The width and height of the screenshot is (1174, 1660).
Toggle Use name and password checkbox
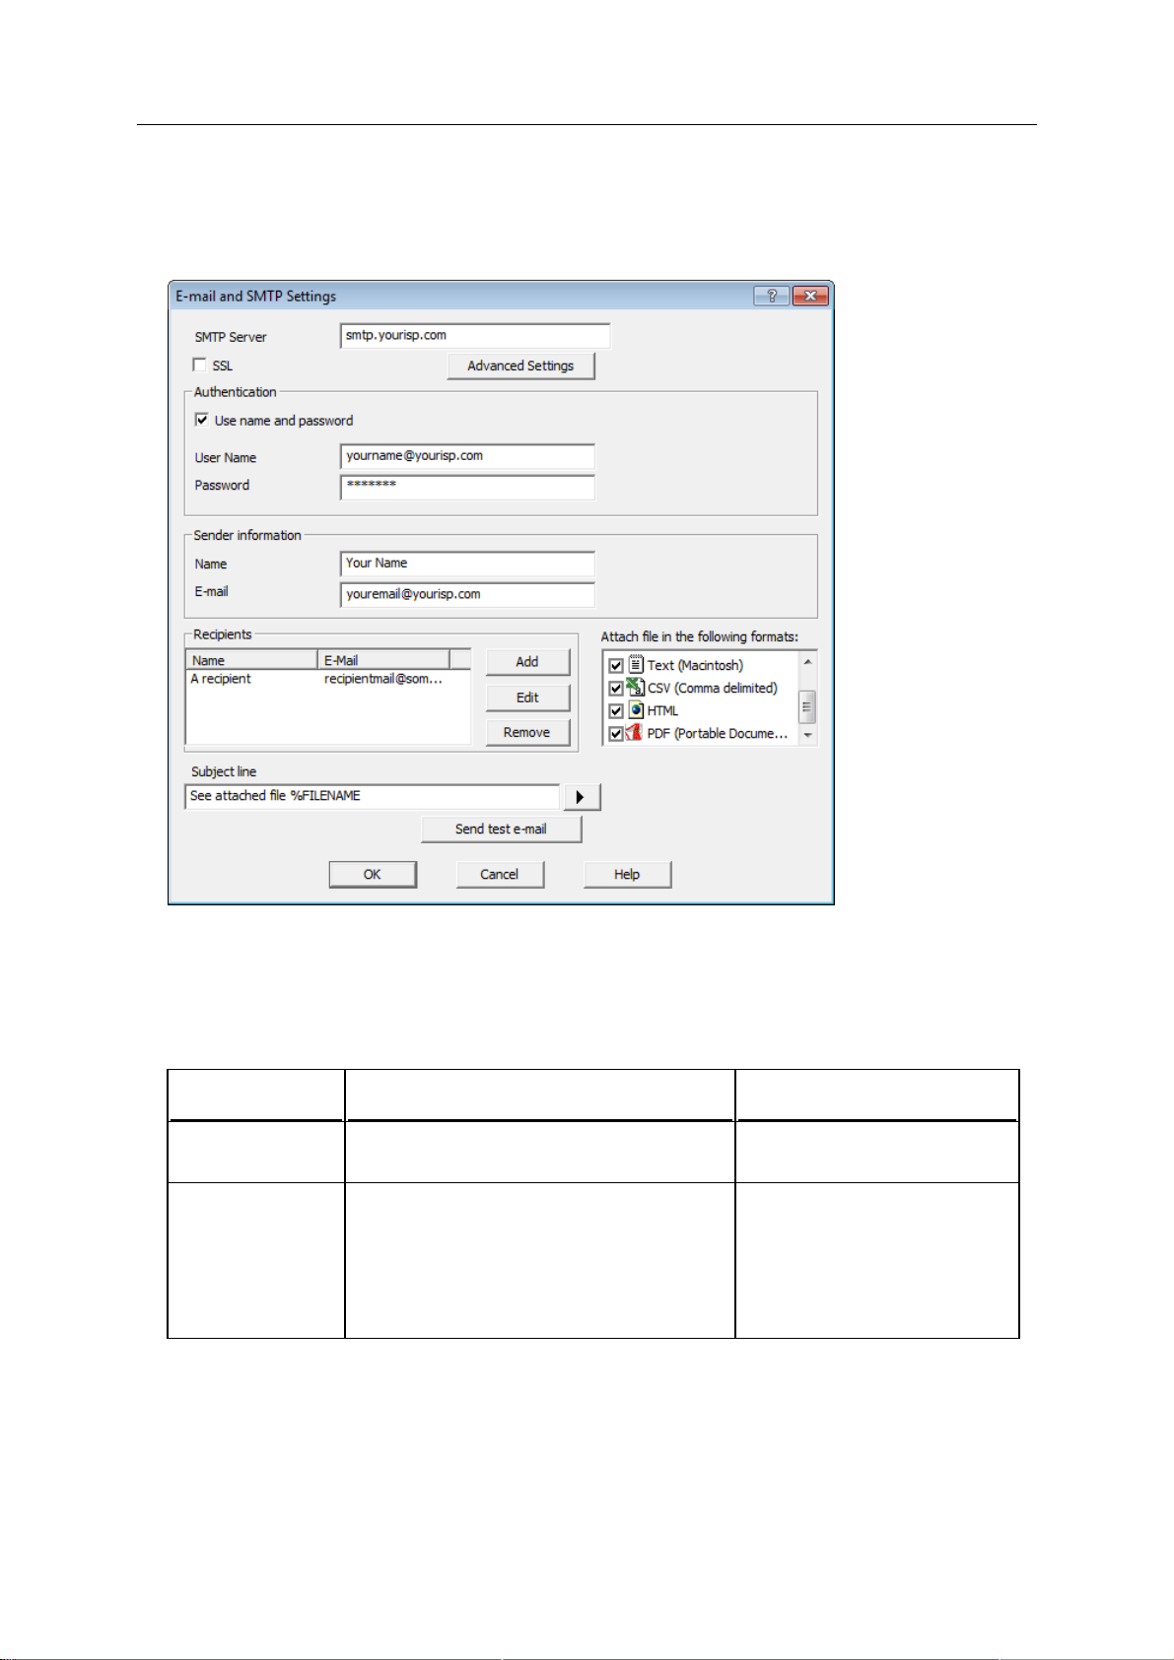pos(202,420)
